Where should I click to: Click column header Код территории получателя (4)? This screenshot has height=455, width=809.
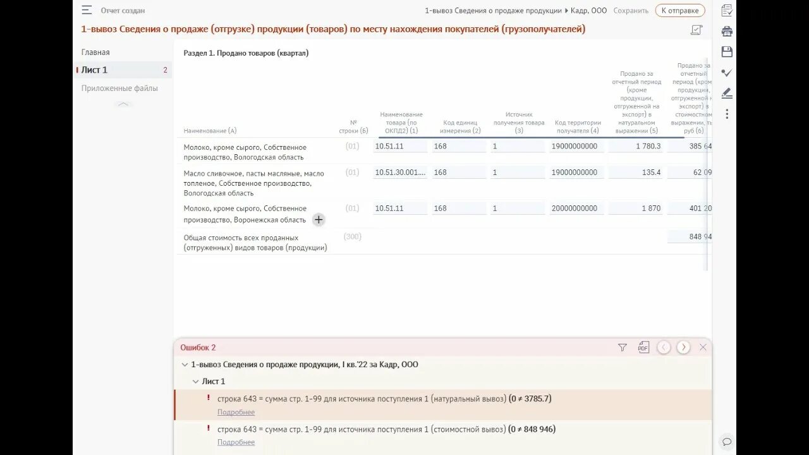(576, 126)
